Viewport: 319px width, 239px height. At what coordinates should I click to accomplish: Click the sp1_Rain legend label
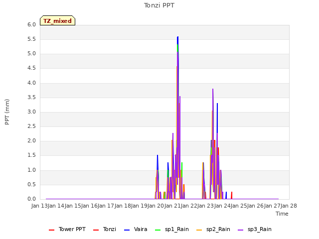pos(177,229)
